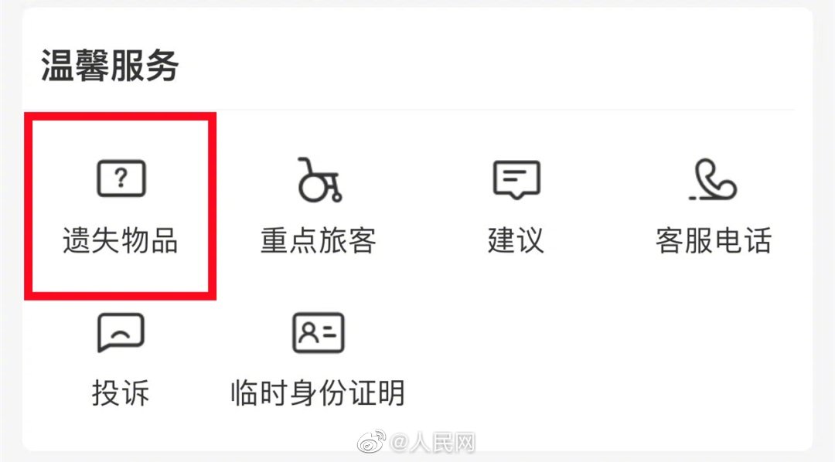Image resolution: width=835 pixels, height=462 pixels.
Task: Open the suggestion message bubble icon
Action: click(x=516, y=180)
